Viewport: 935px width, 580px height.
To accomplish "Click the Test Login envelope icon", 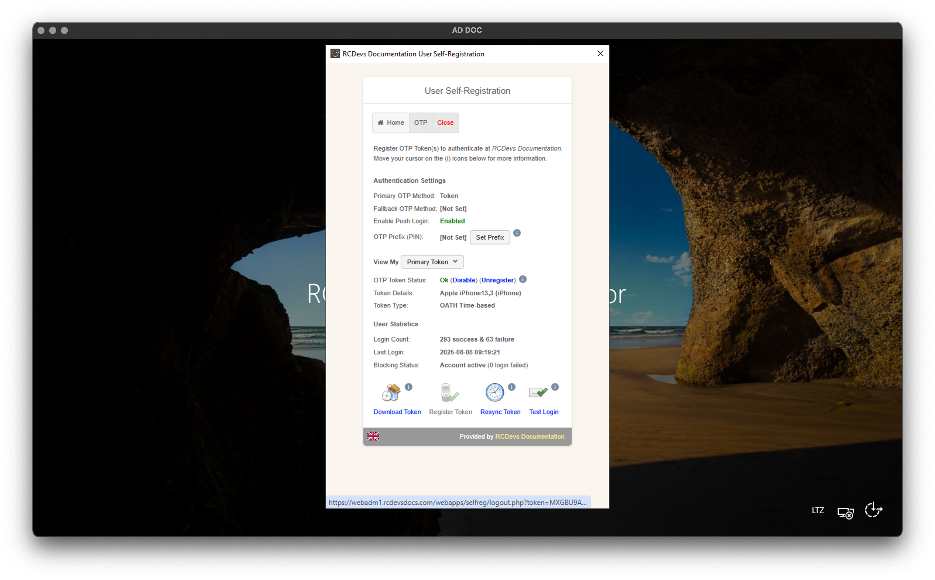I will click(x=538, y=392).
